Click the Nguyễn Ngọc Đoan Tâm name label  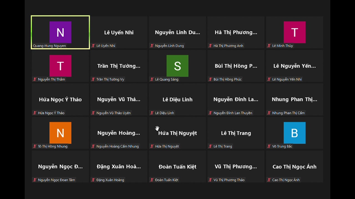tap(57, 180)
